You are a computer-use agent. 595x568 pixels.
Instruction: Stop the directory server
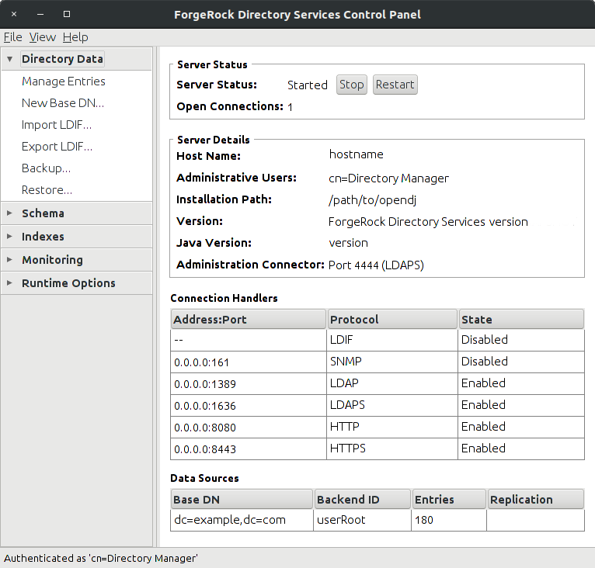[x=351, y=85]
